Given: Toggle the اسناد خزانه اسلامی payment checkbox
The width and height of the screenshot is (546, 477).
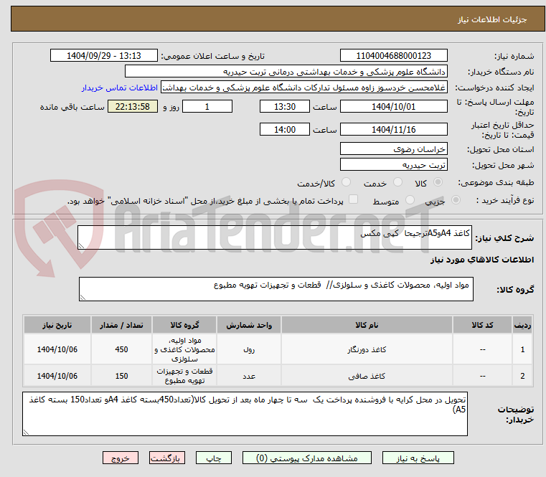Looking at the screenshot, I should [x=353, y=199].
